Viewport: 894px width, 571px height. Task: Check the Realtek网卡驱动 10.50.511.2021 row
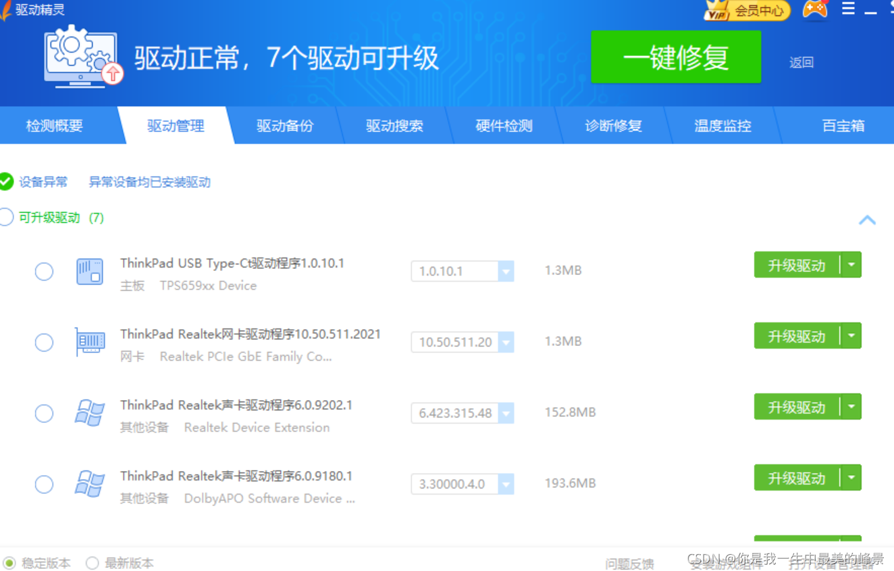coord(44,343)
